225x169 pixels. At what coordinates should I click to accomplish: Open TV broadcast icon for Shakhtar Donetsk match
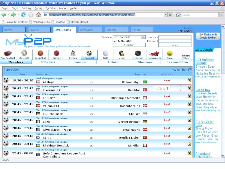coord(189,143)
